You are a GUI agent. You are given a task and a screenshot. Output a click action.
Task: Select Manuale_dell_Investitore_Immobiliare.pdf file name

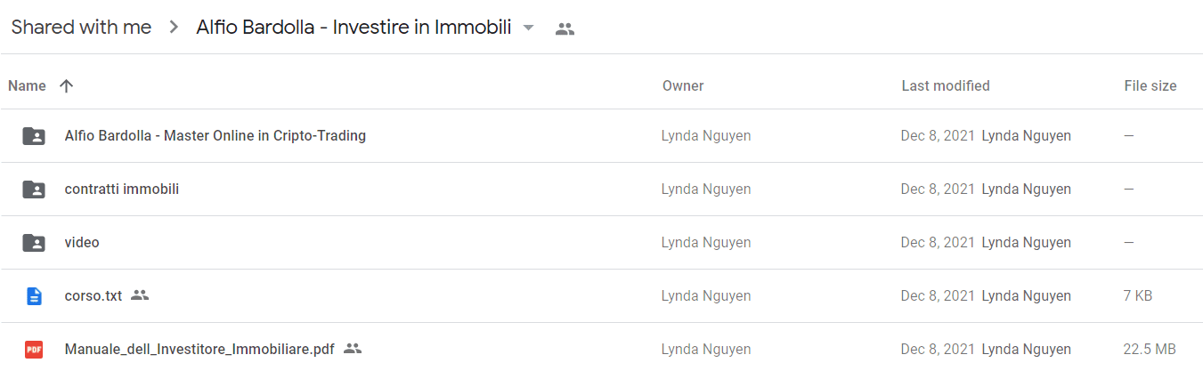(x=199, y=350)
